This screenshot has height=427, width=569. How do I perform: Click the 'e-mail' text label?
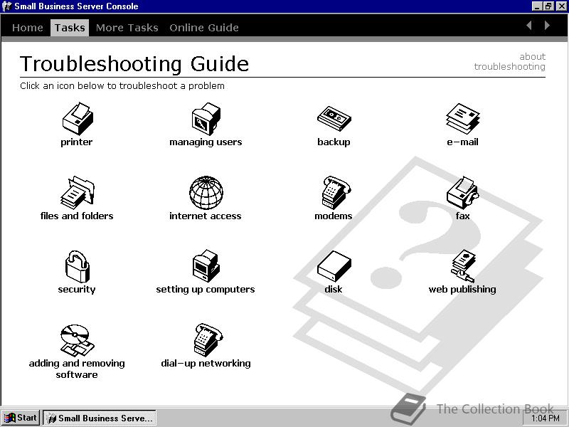tap(463, 142)
